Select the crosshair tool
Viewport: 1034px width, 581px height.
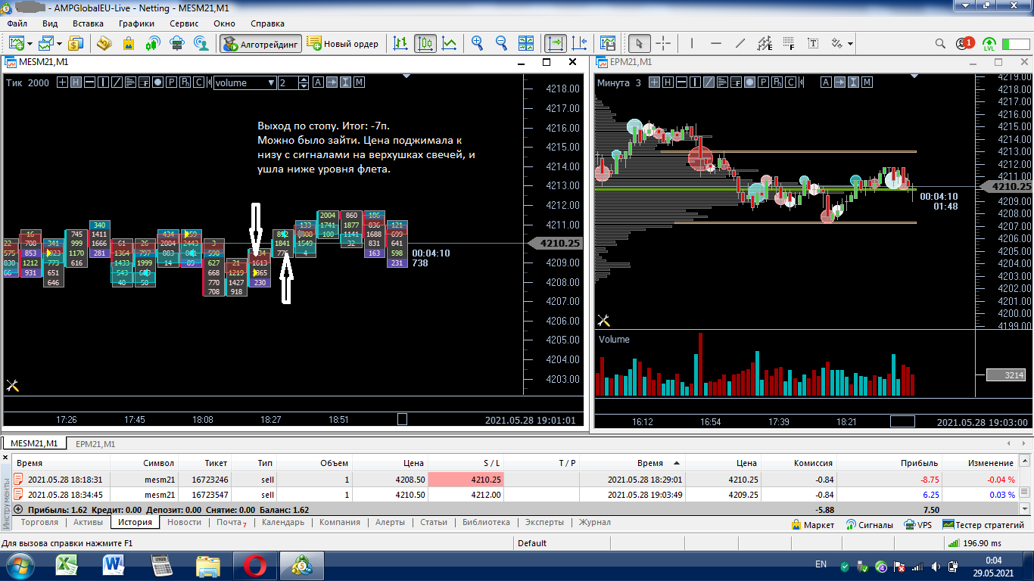point(663,43)
